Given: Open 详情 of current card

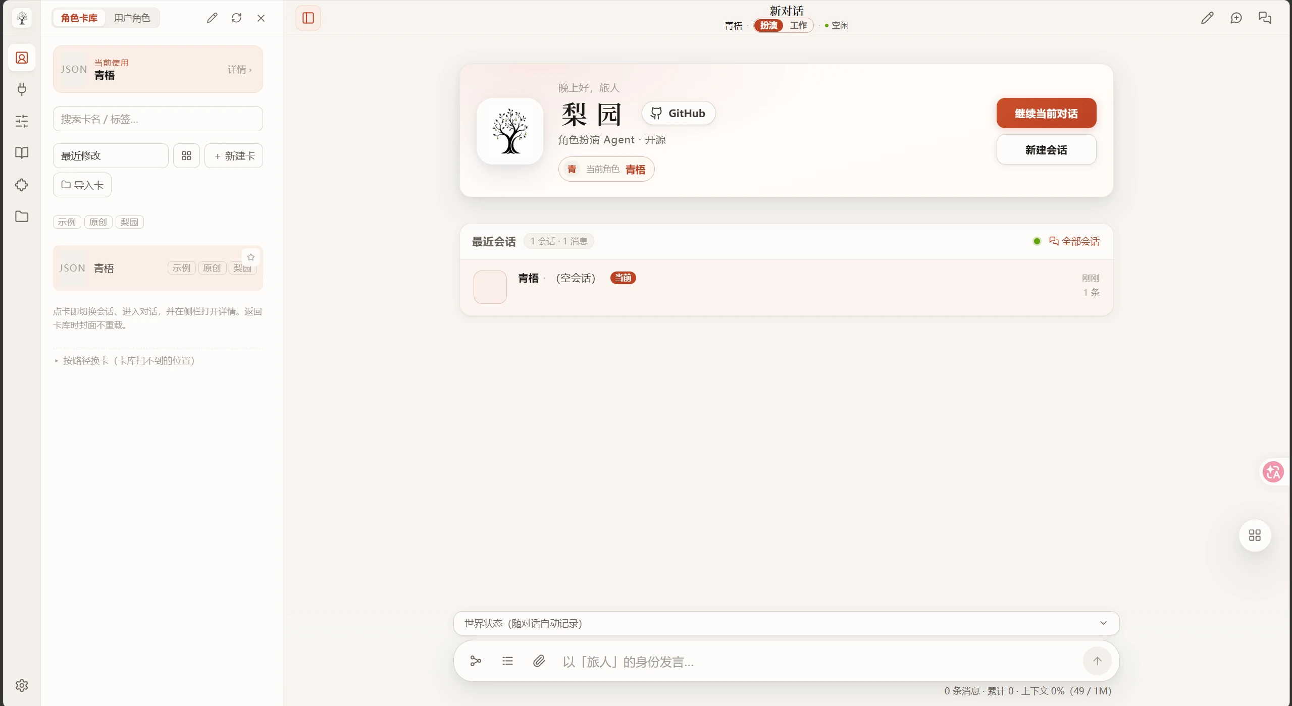Looking at the screenshot, I should point(240,70).
